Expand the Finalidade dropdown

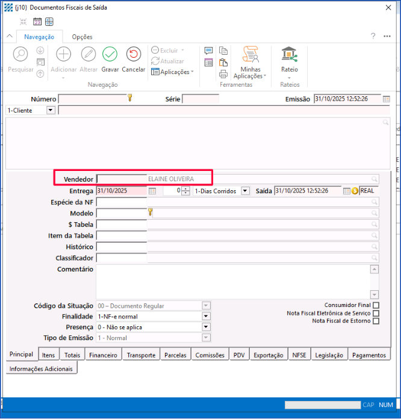[206, 316]
